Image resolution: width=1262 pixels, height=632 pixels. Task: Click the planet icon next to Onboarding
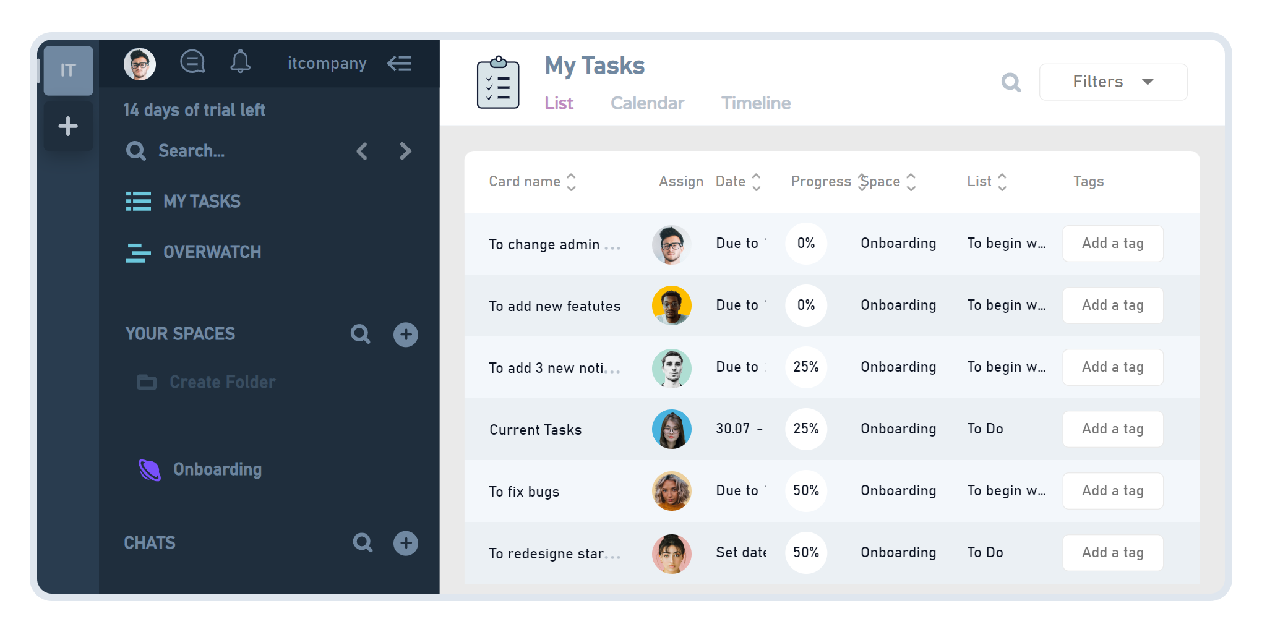[149, 470]
